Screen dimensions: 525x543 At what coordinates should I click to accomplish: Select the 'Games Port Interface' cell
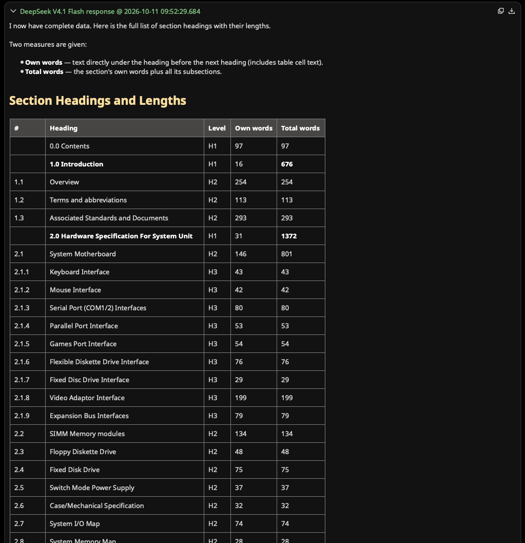pyautogui.click(x=125, y=344)
